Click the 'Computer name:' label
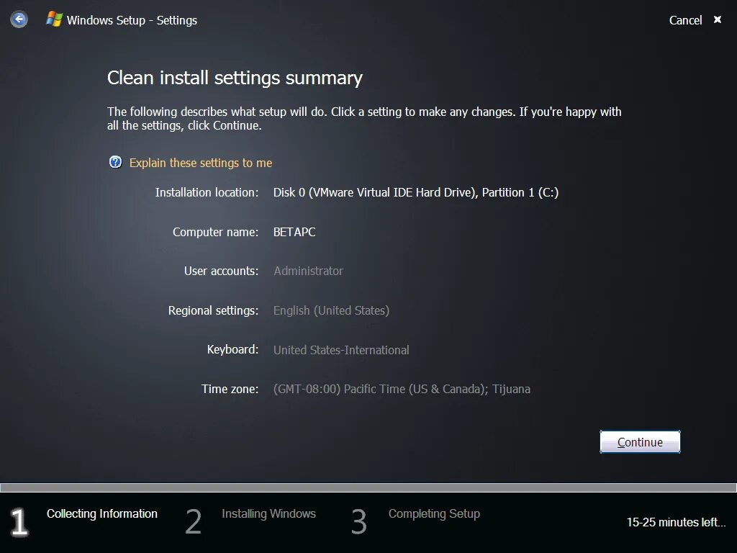This screenshot has width=737, height=553. [215, 232]
